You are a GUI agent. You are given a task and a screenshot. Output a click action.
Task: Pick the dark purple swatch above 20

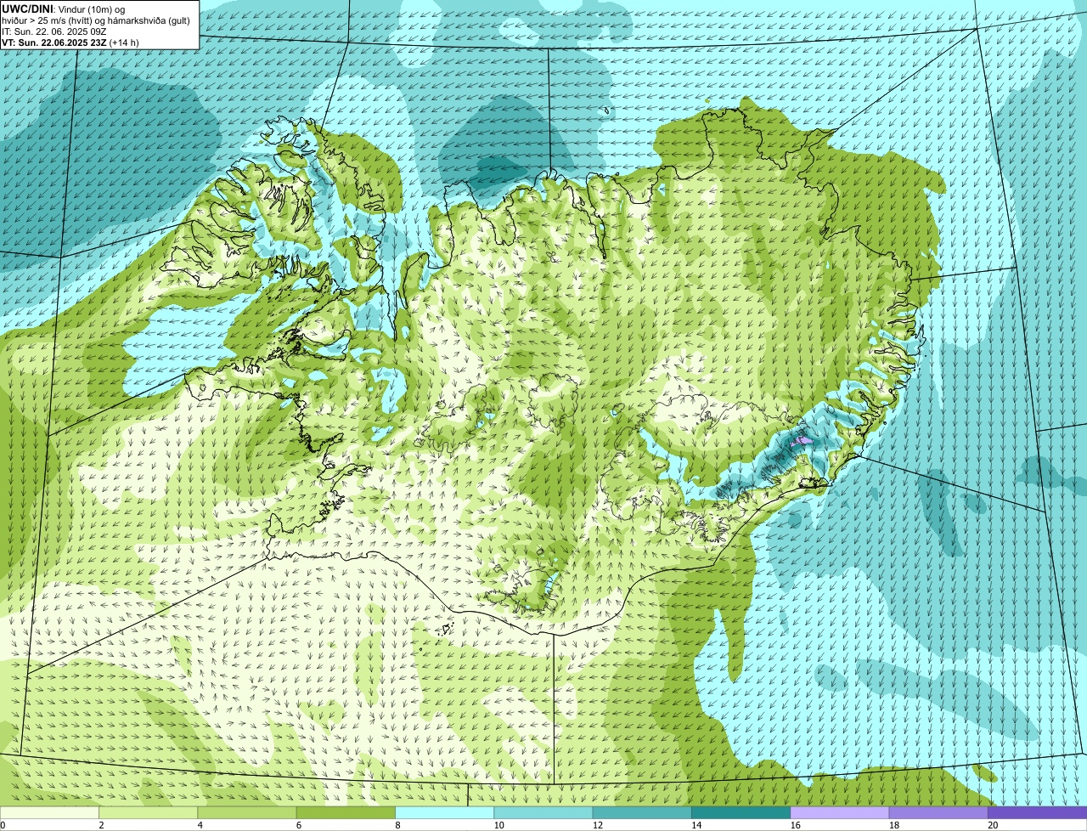click(1037, 812)
